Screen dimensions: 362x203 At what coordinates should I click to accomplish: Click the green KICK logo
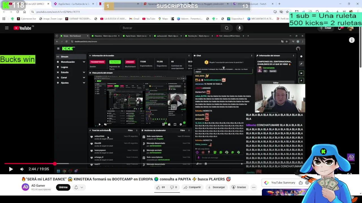pos(68,48)
